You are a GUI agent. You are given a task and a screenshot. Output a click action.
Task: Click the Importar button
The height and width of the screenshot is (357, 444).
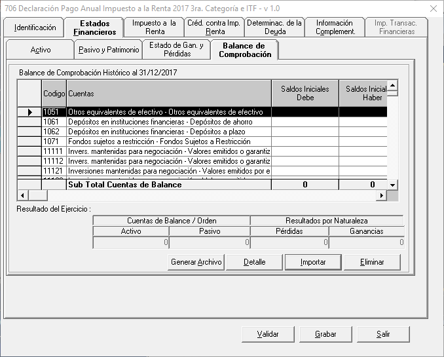[x=313, y=262]
